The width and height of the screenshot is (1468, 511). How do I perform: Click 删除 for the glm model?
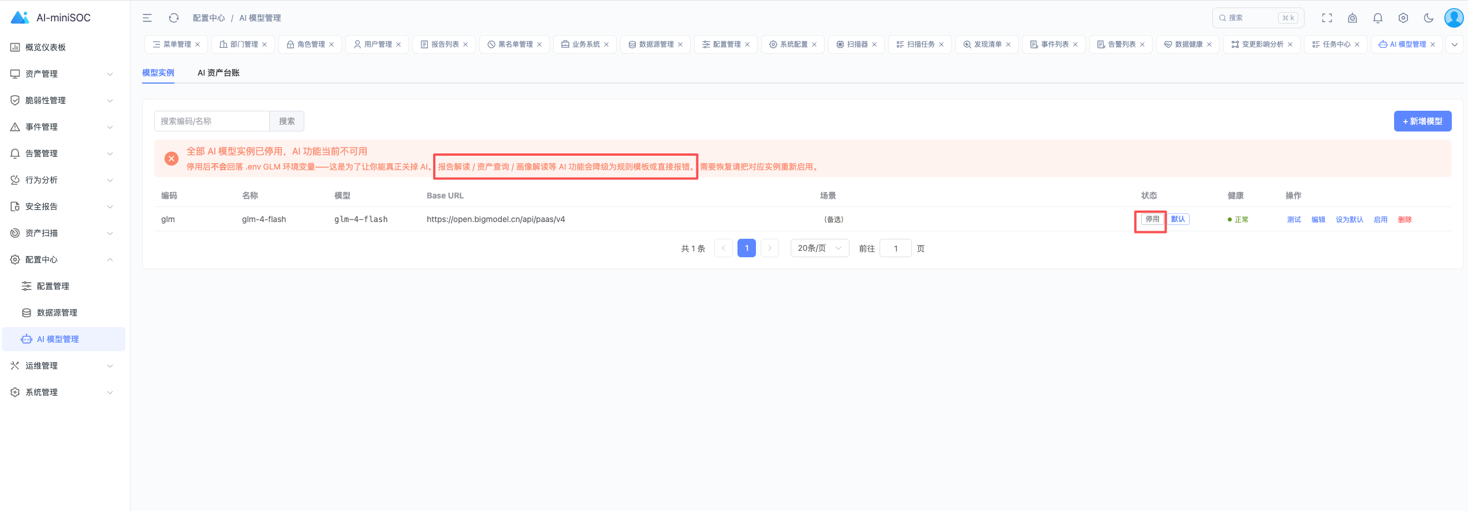(1404, 220)
